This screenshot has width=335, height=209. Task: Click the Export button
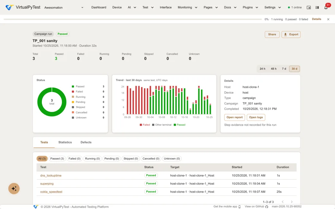pyautogui.click(x=291, y=34)
